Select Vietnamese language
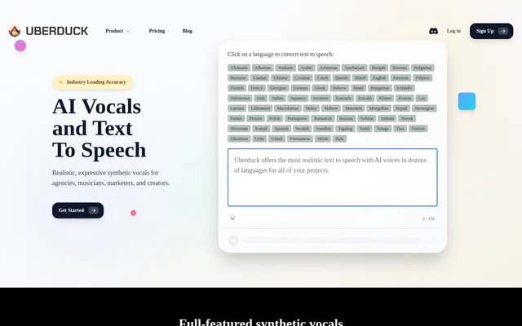Image resolution: width=522 pixels, height=326 pixels. (x=300, y=139)
